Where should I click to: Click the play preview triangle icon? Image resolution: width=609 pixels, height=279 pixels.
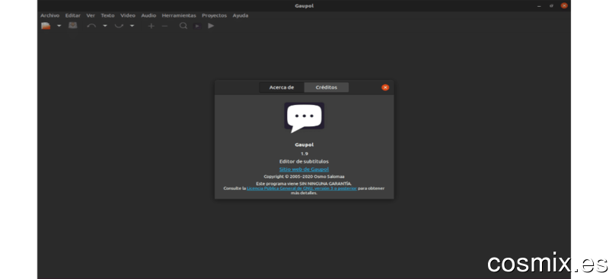coord(211,26)
